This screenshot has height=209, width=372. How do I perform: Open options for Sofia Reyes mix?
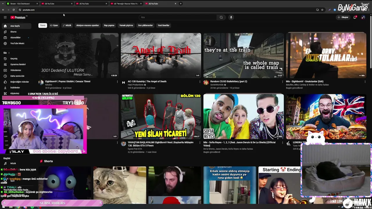pos(282,143)
